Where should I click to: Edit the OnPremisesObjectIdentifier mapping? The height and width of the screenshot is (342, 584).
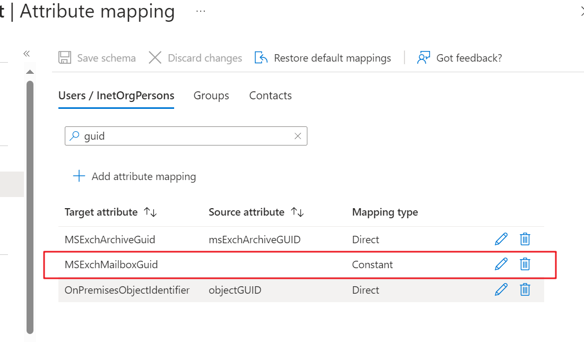pos(501,289)
